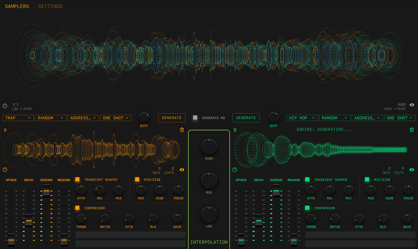Disable sampler A Transient Shaper
This screenshot has width=418, height=249.
point(78,179)
